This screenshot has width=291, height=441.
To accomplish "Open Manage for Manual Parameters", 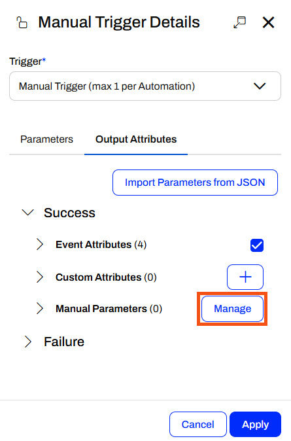I will 233,309.
